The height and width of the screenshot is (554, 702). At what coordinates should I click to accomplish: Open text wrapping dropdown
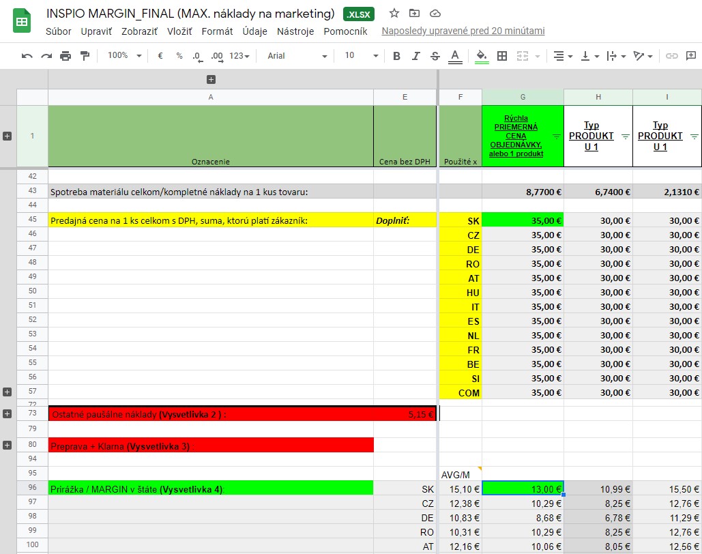pyautogui.click(x=616, y=56)
